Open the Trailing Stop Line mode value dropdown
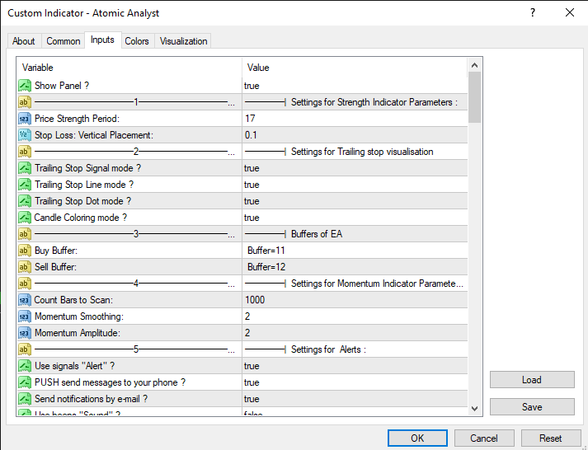Viewport: 588px width, 450px height. 355,185
